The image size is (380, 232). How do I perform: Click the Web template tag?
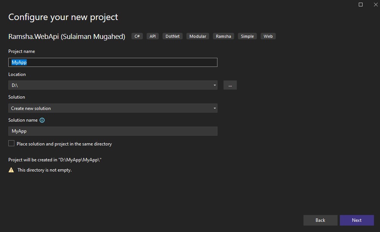268,36
